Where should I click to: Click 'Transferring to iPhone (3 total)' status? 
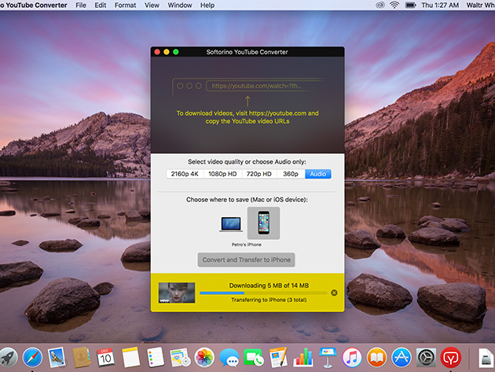point(269,300)
